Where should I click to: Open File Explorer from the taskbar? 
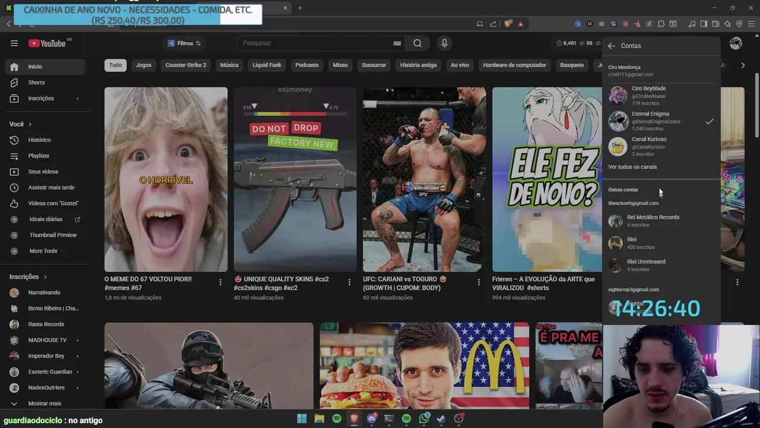pyautogui.click(x=319, y=418)
